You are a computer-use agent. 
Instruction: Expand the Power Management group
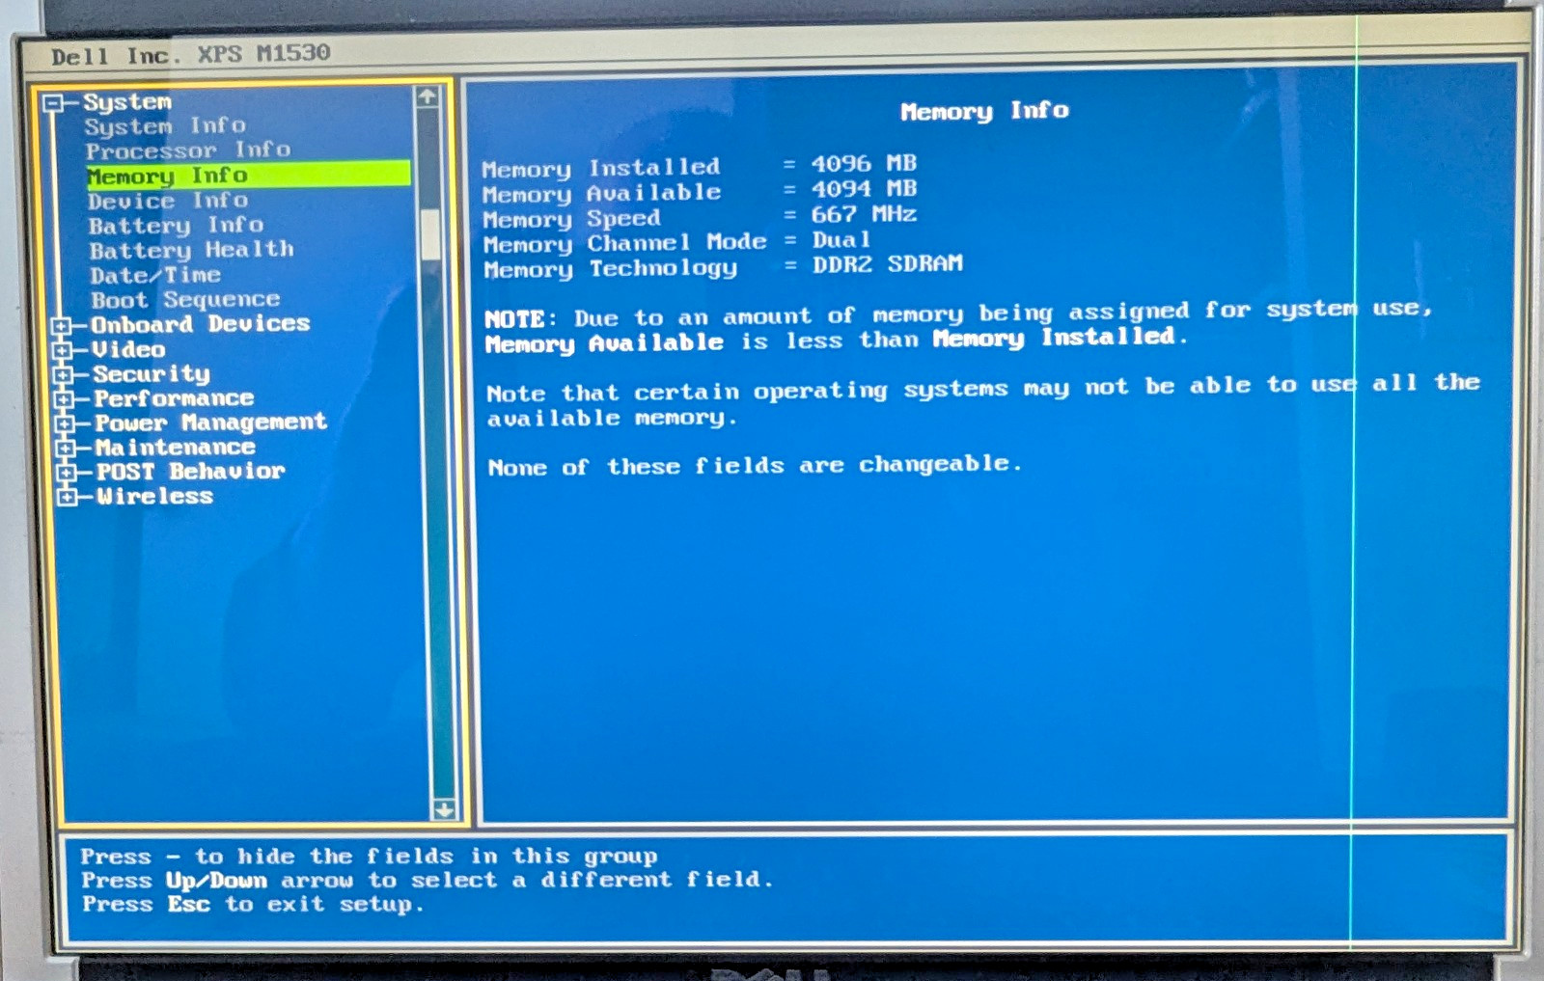click(66, 423)
